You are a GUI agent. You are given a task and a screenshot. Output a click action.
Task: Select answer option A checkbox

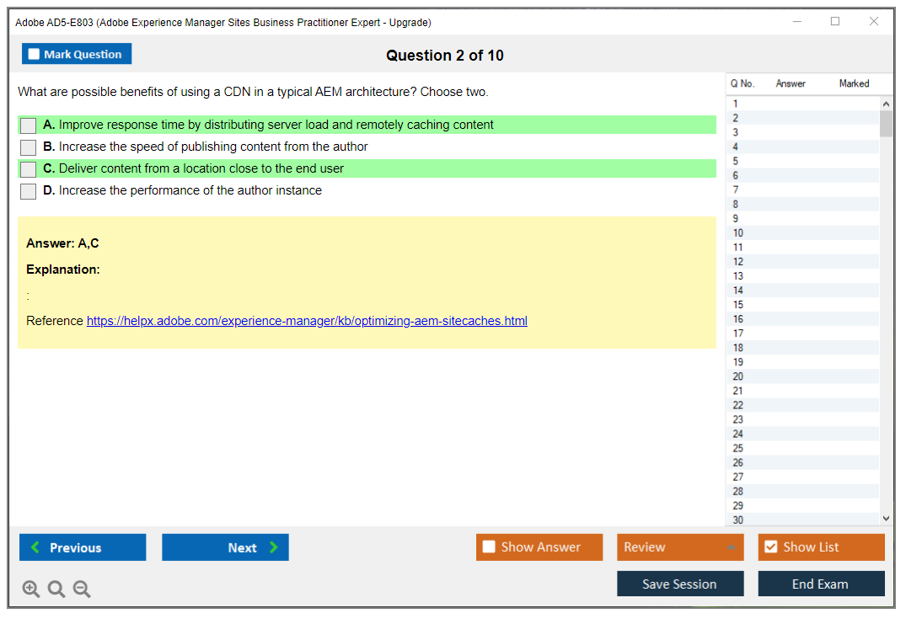tap(29, 125)
